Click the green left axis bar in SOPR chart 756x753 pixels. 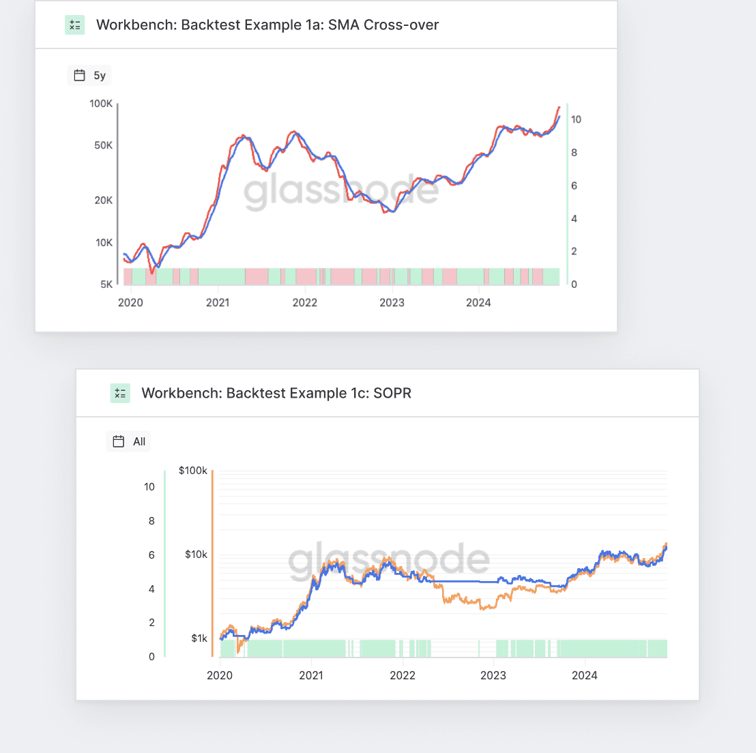(164, 563)
